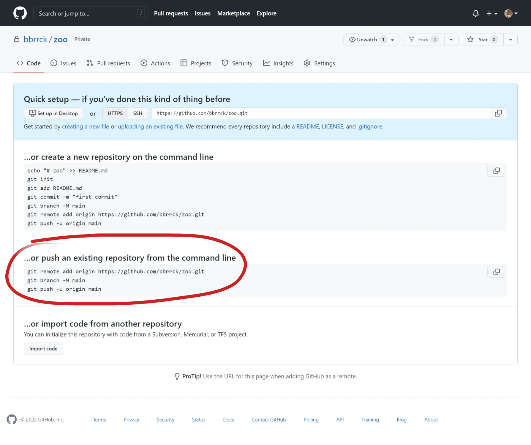Copy the push existing repository commands
The height and width of the screenshot is (445, 531).
click(496, 272)
